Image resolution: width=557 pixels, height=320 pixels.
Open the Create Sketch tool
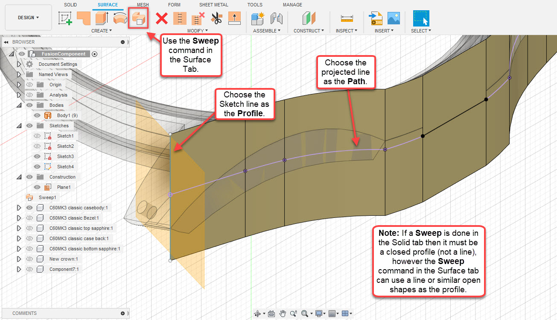point(65,19)
